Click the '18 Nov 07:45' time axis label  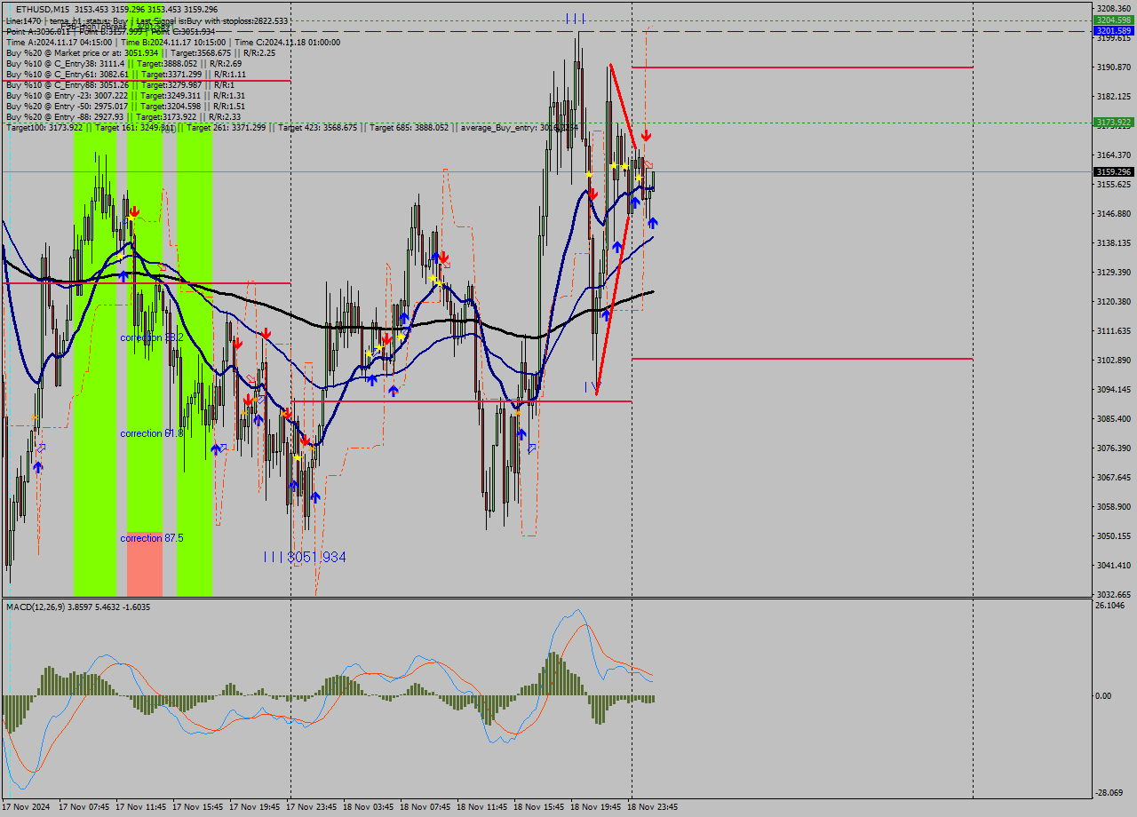coord(425,807)
